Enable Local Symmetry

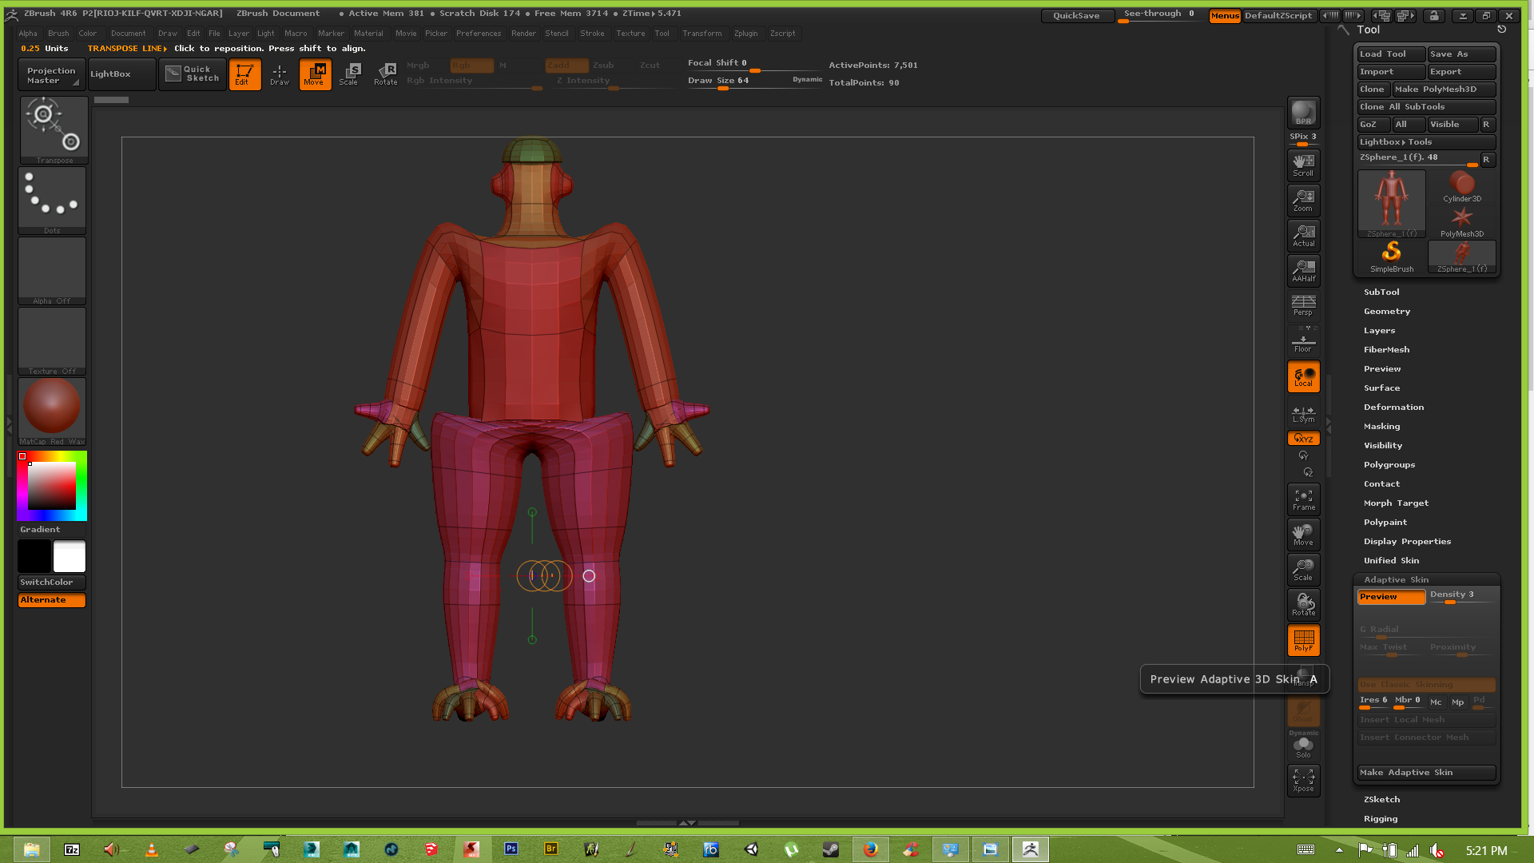pyautogui.click(x=1303, y=412)
